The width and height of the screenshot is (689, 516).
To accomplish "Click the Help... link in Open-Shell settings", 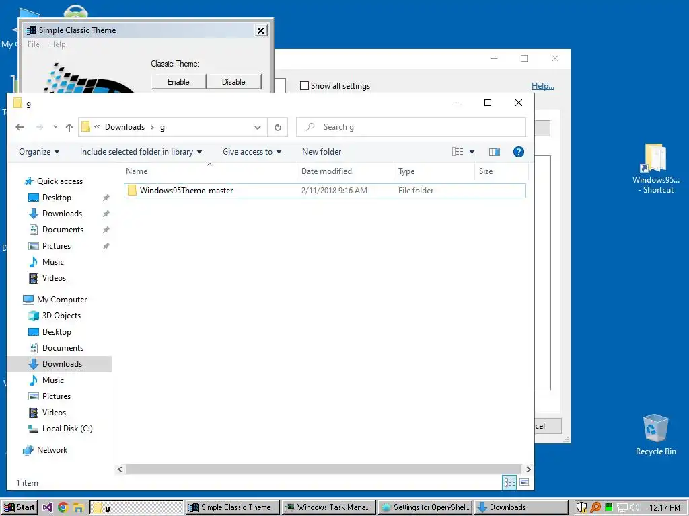I will click(543, 86).
